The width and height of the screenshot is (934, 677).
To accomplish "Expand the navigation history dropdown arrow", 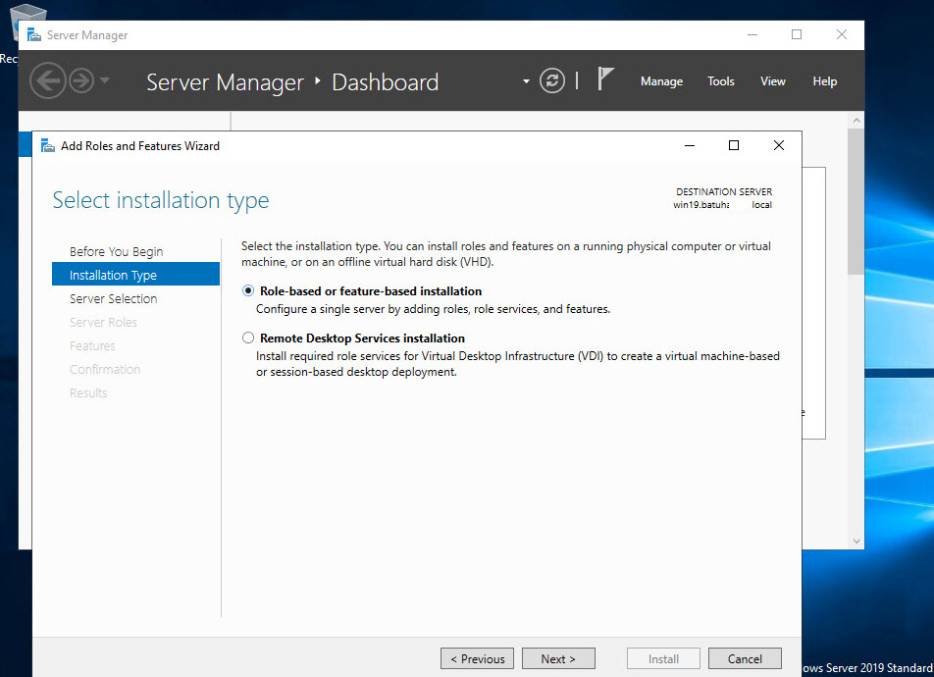I will 105,81.
